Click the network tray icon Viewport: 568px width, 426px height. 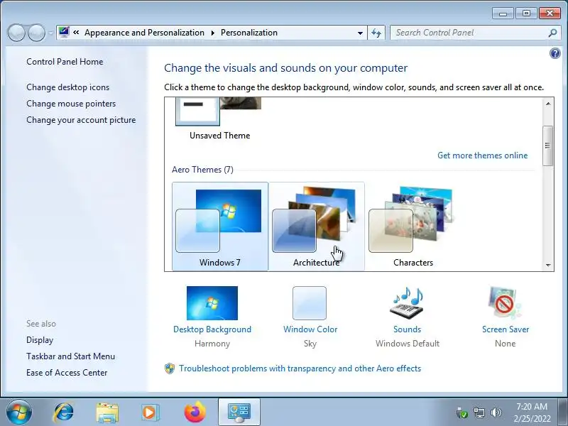[x=479, y=413]
